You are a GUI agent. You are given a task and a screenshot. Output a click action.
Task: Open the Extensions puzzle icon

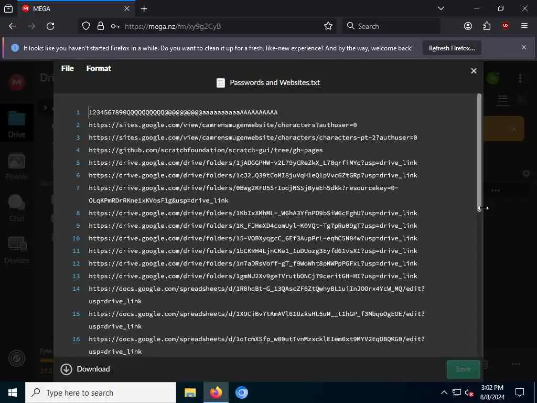point(487,26)
